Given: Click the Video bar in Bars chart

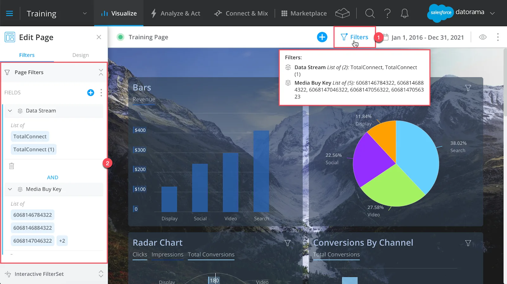Looking at the screenshot, I should [x=231, y=182].
